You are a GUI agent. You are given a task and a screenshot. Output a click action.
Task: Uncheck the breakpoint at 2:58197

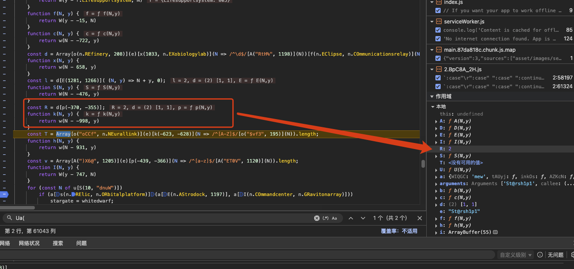click(x=438, y=78)
